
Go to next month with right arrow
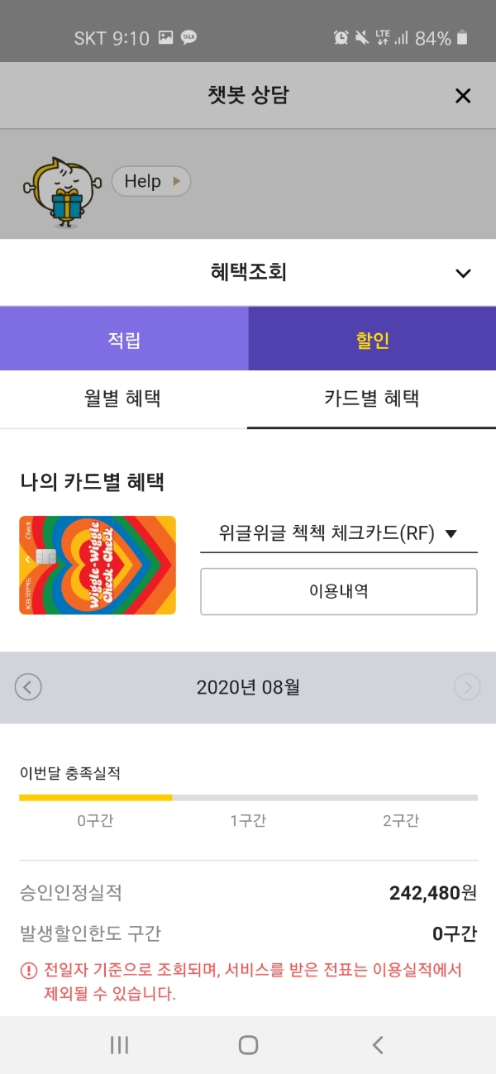click(x=467, y=687)
